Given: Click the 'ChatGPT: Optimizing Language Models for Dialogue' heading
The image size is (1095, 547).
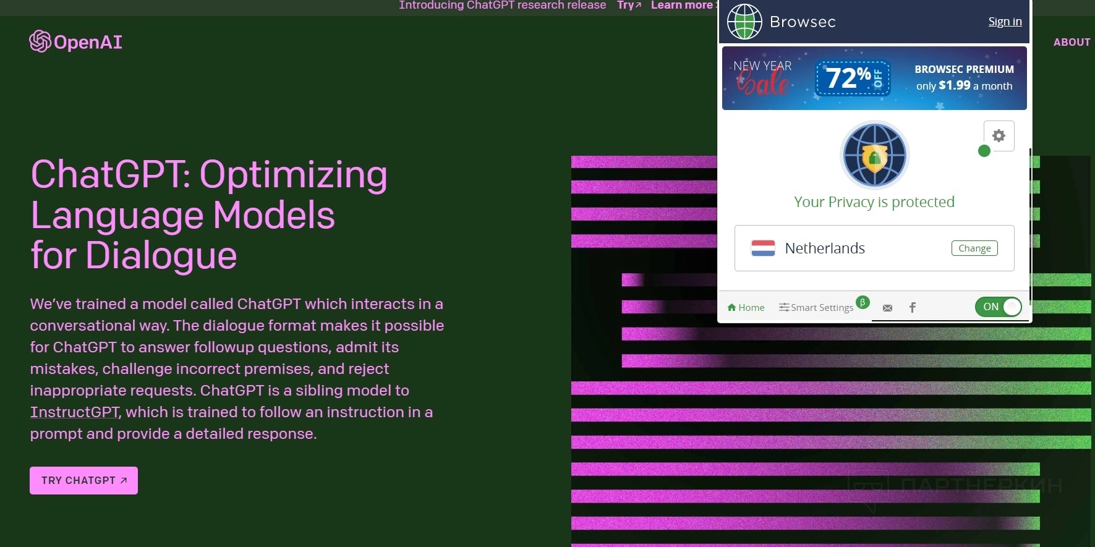Looking at the screenshot, I should [209, 214].
